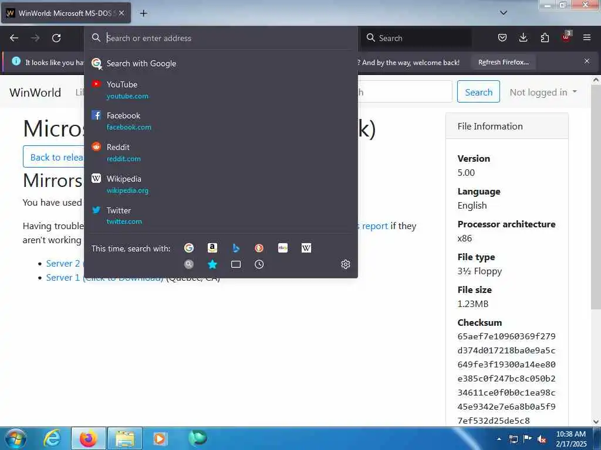This screenshot has width=601, height=450.
Task: Open search settings gear
Action: pyautogui.click(x=345, y=264)
